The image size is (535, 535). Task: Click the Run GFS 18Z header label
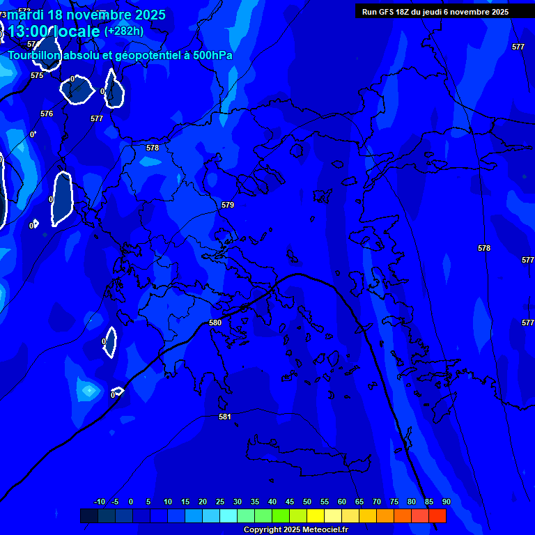[x=435, y=12]
